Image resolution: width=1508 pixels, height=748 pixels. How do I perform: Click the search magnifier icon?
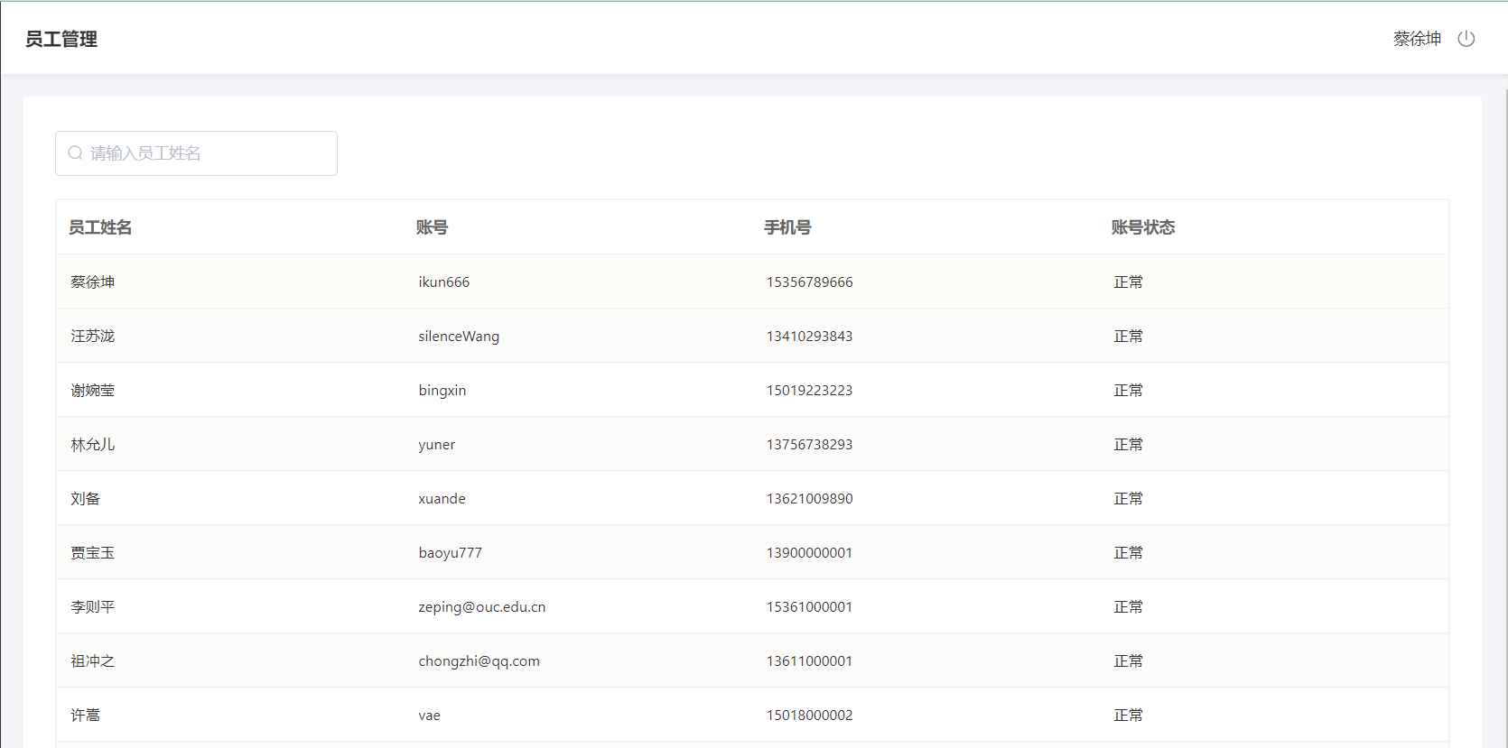click(76, 153)
